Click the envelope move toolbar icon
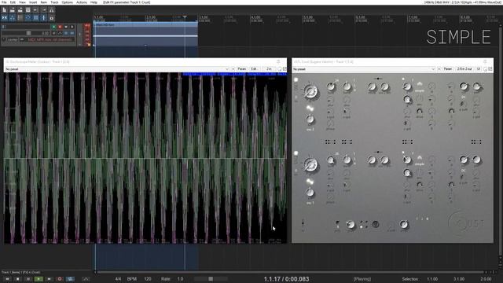The image size is (503, 283). click(28, 18)
